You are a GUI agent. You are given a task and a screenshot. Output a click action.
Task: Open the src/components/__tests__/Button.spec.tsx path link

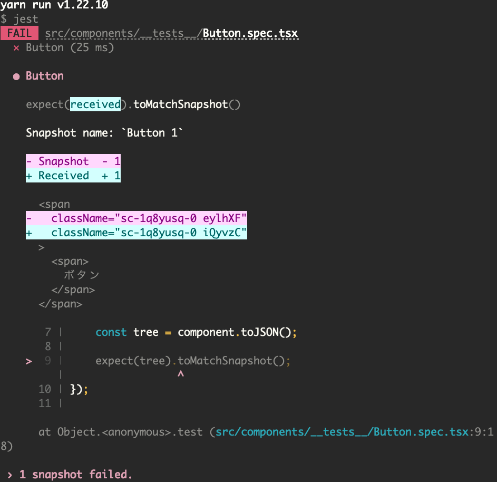pyautogui.click(x=171, y=33)
